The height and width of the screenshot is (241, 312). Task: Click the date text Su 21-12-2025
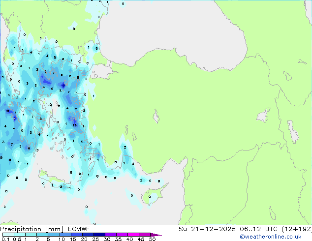[x=209, y=229]
